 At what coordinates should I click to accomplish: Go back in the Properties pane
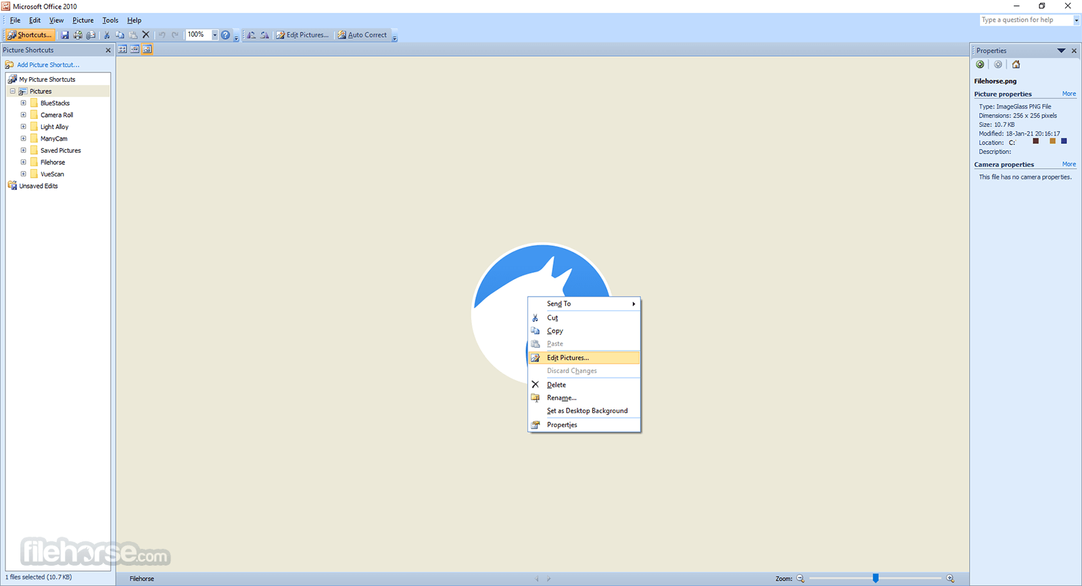tap(981, 64)
